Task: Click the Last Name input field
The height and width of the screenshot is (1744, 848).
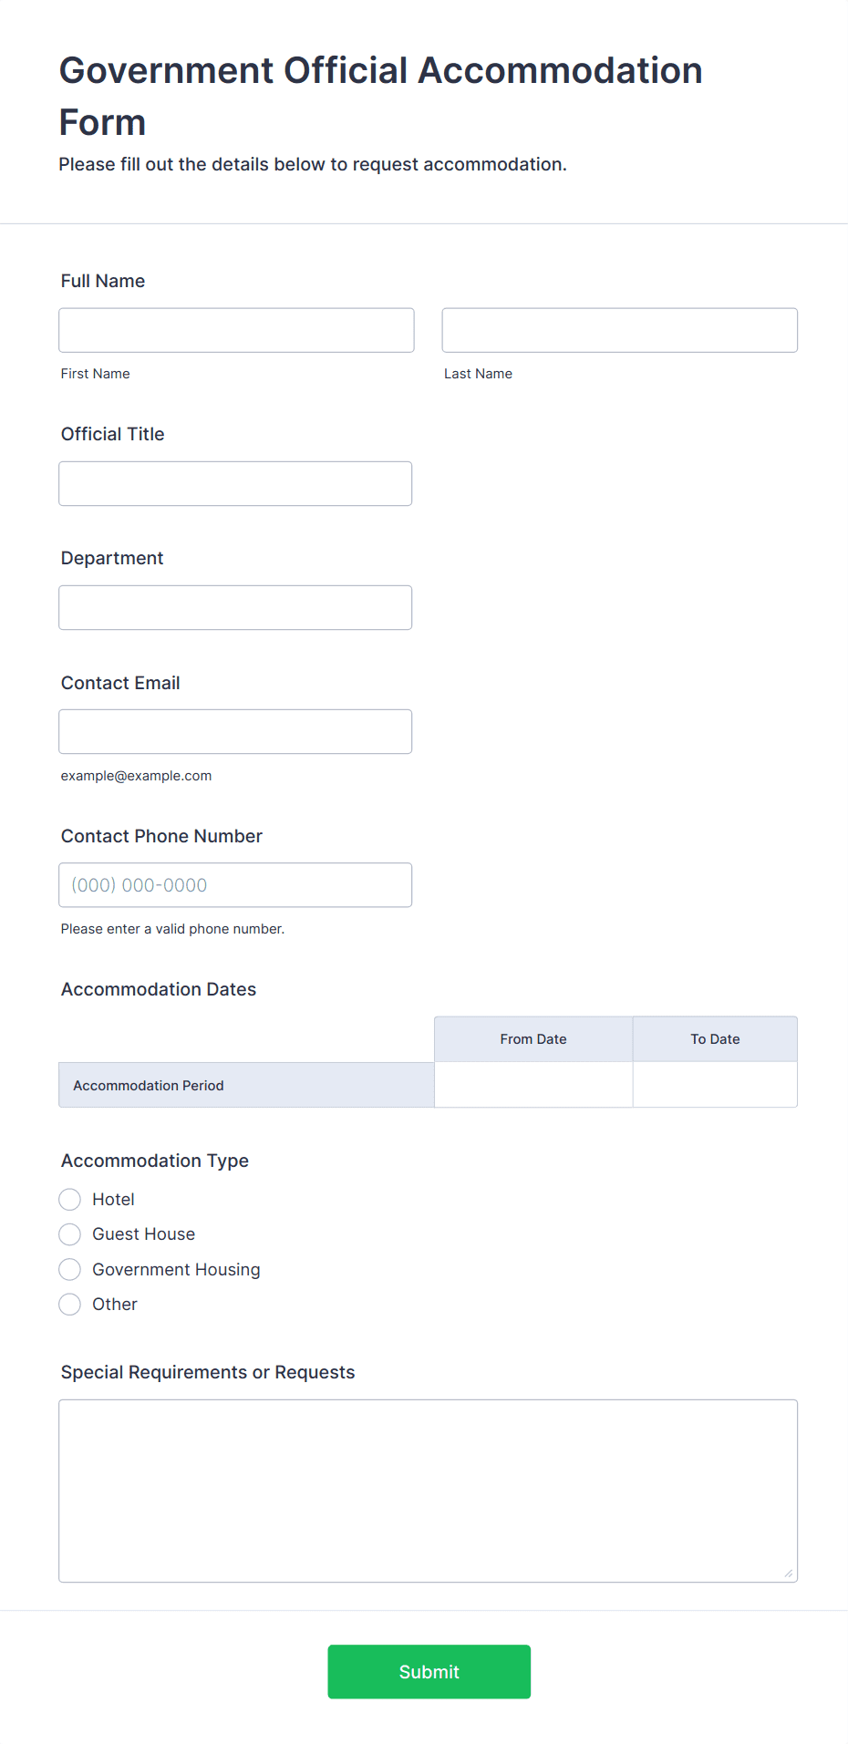Action: 619,330
